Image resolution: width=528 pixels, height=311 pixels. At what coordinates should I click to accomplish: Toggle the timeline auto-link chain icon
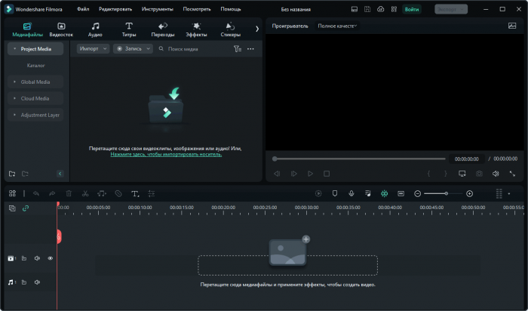[26, 208]
